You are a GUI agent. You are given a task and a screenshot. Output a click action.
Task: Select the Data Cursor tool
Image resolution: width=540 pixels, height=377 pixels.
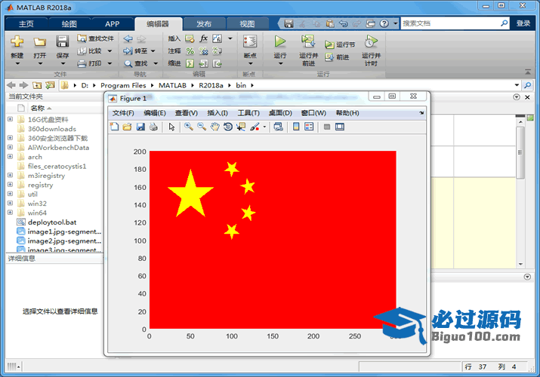(241, 127)
